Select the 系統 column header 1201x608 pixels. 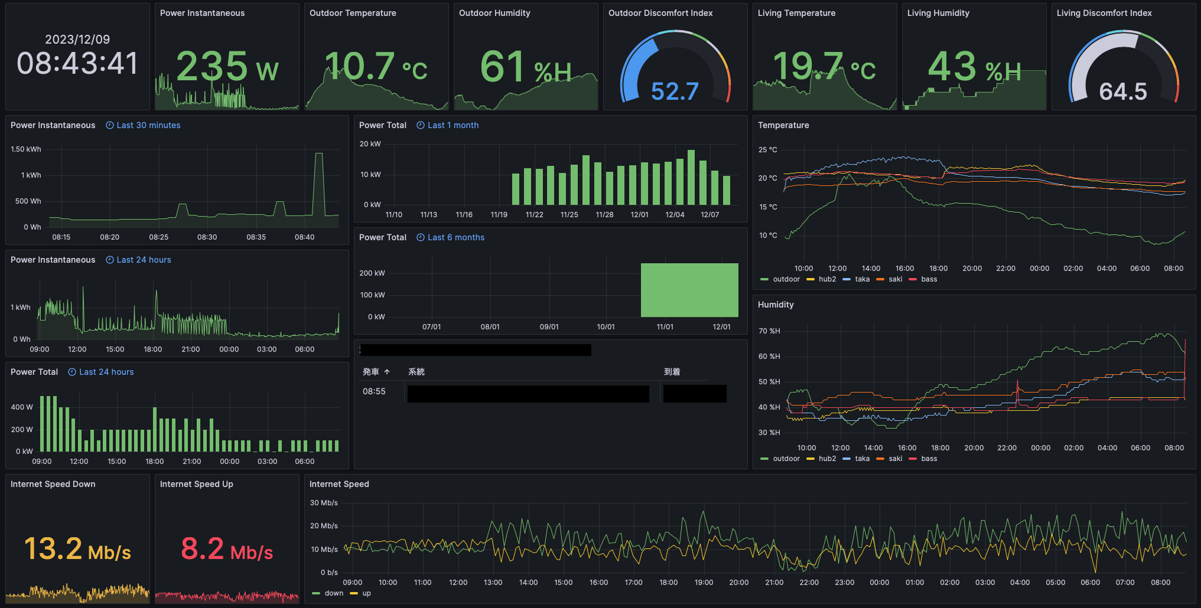tap(416, 372)
